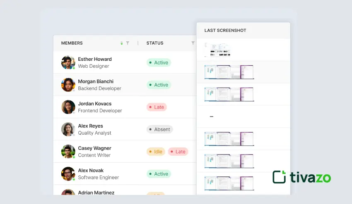Select the MEMBERS column header
Screen dimensions: 352x204
point(72,43)
